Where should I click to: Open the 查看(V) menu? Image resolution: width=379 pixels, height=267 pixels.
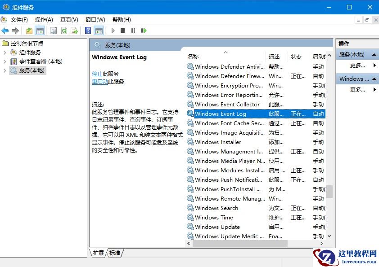pos(68,19)
